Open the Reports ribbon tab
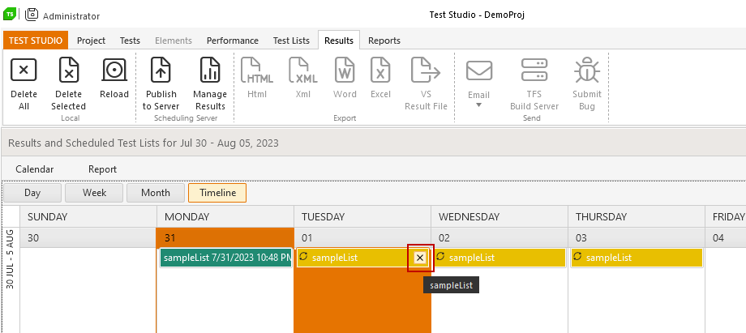The height and width of the screenshot is (333, 746). pyautogui.click(x=384, y=41)
